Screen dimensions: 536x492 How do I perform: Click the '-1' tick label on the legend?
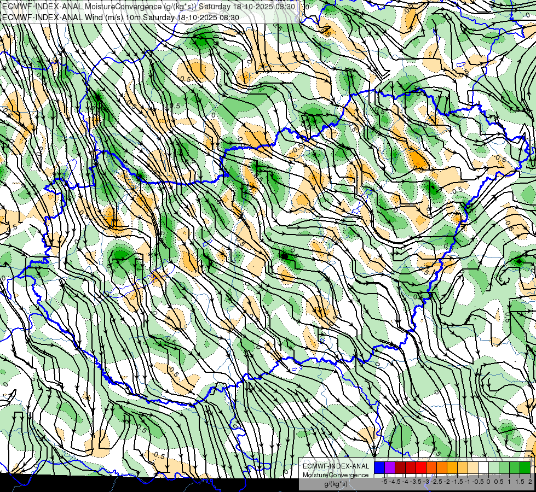(468, 482)
